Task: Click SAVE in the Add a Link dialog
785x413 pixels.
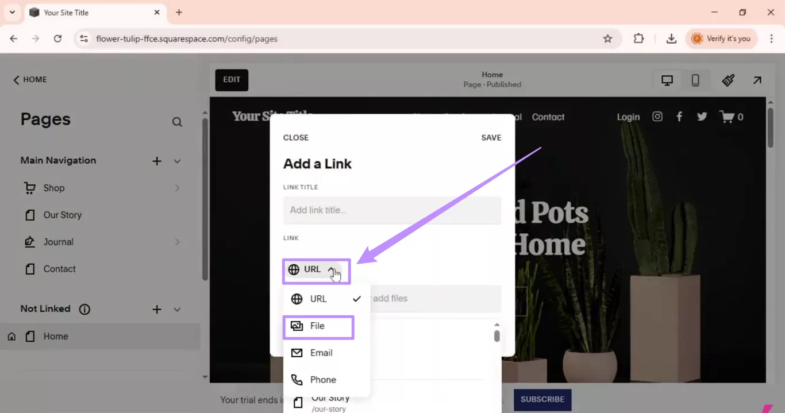Action: tap(491, 137)
